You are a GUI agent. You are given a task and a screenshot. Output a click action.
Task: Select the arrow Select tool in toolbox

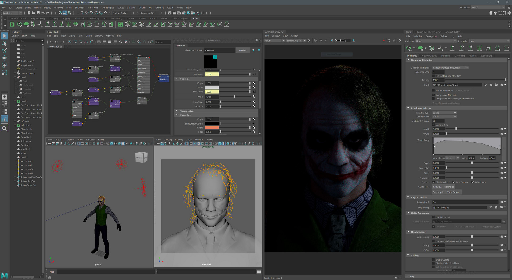[5, 36]
